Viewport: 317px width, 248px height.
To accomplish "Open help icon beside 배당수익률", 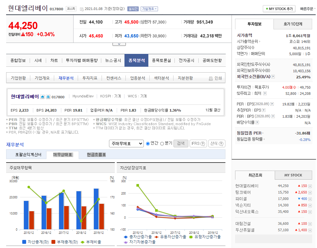I will click(x=257, y=122).
